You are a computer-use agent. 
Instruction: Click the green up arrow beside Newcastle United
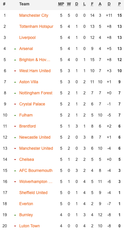(15, 137)
